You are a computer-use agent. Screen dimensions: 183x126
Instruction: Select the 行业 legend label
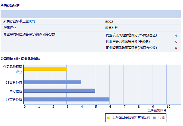[162, 117]
